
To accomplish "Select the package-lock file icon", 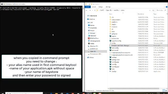I will click(x=110, y=60).
